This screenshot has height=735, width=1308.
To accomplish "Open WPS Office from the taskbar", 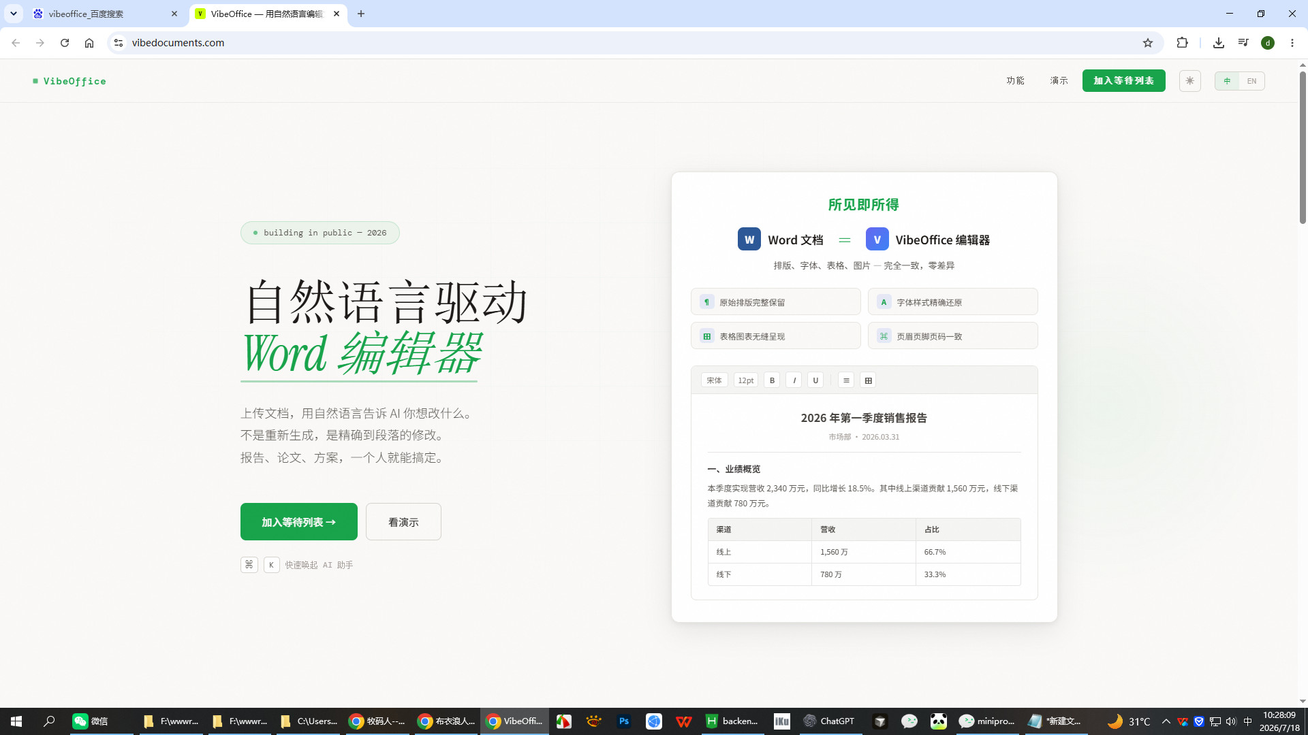I will tap(684, 721).
